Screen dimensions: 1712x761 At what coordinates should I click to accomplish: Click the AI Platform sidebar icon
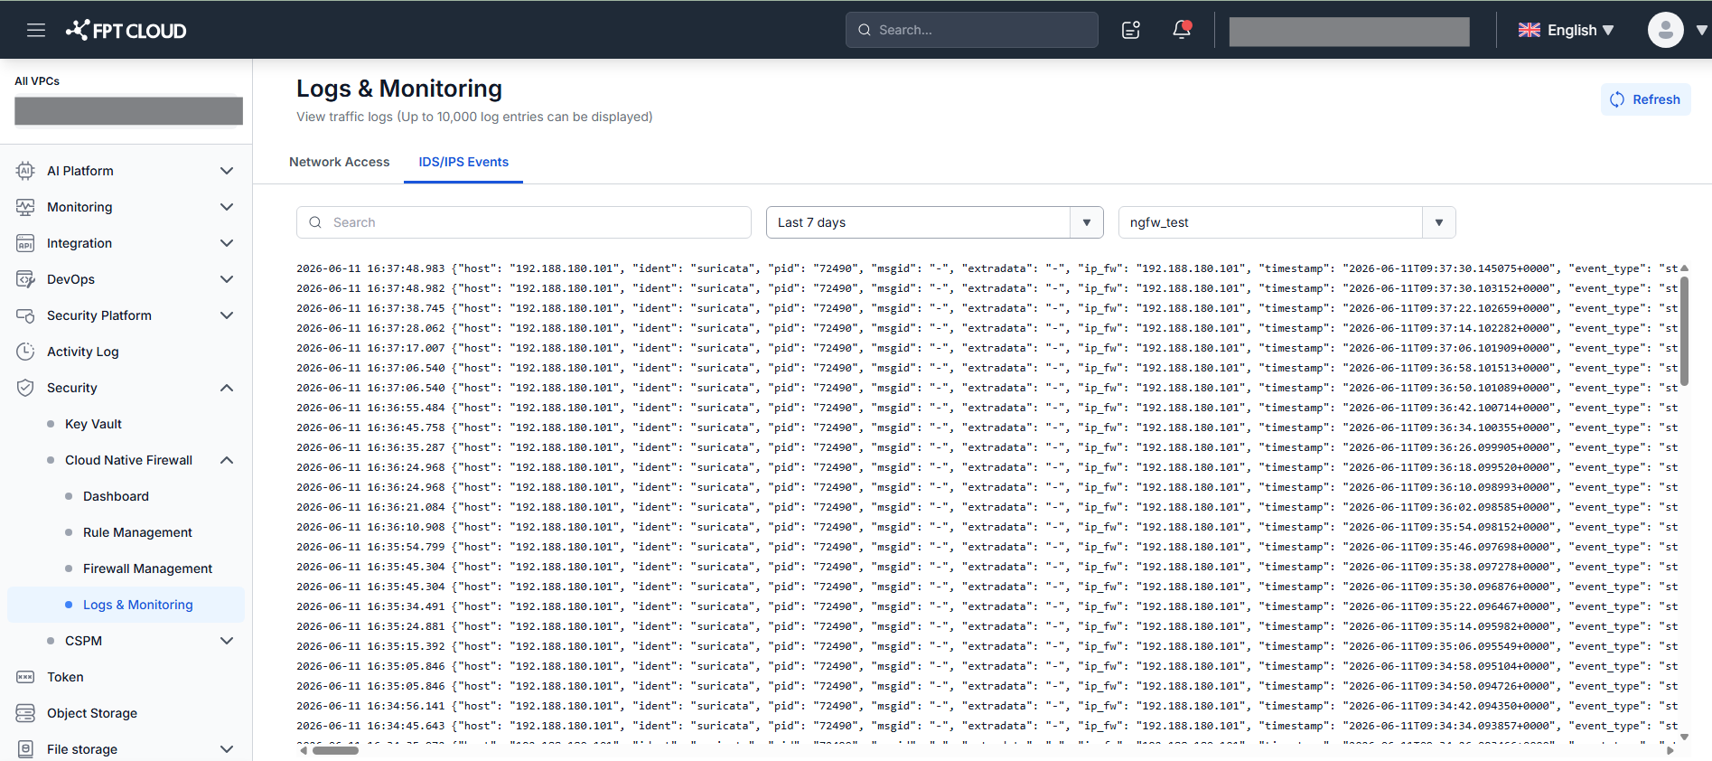[25, 171]
